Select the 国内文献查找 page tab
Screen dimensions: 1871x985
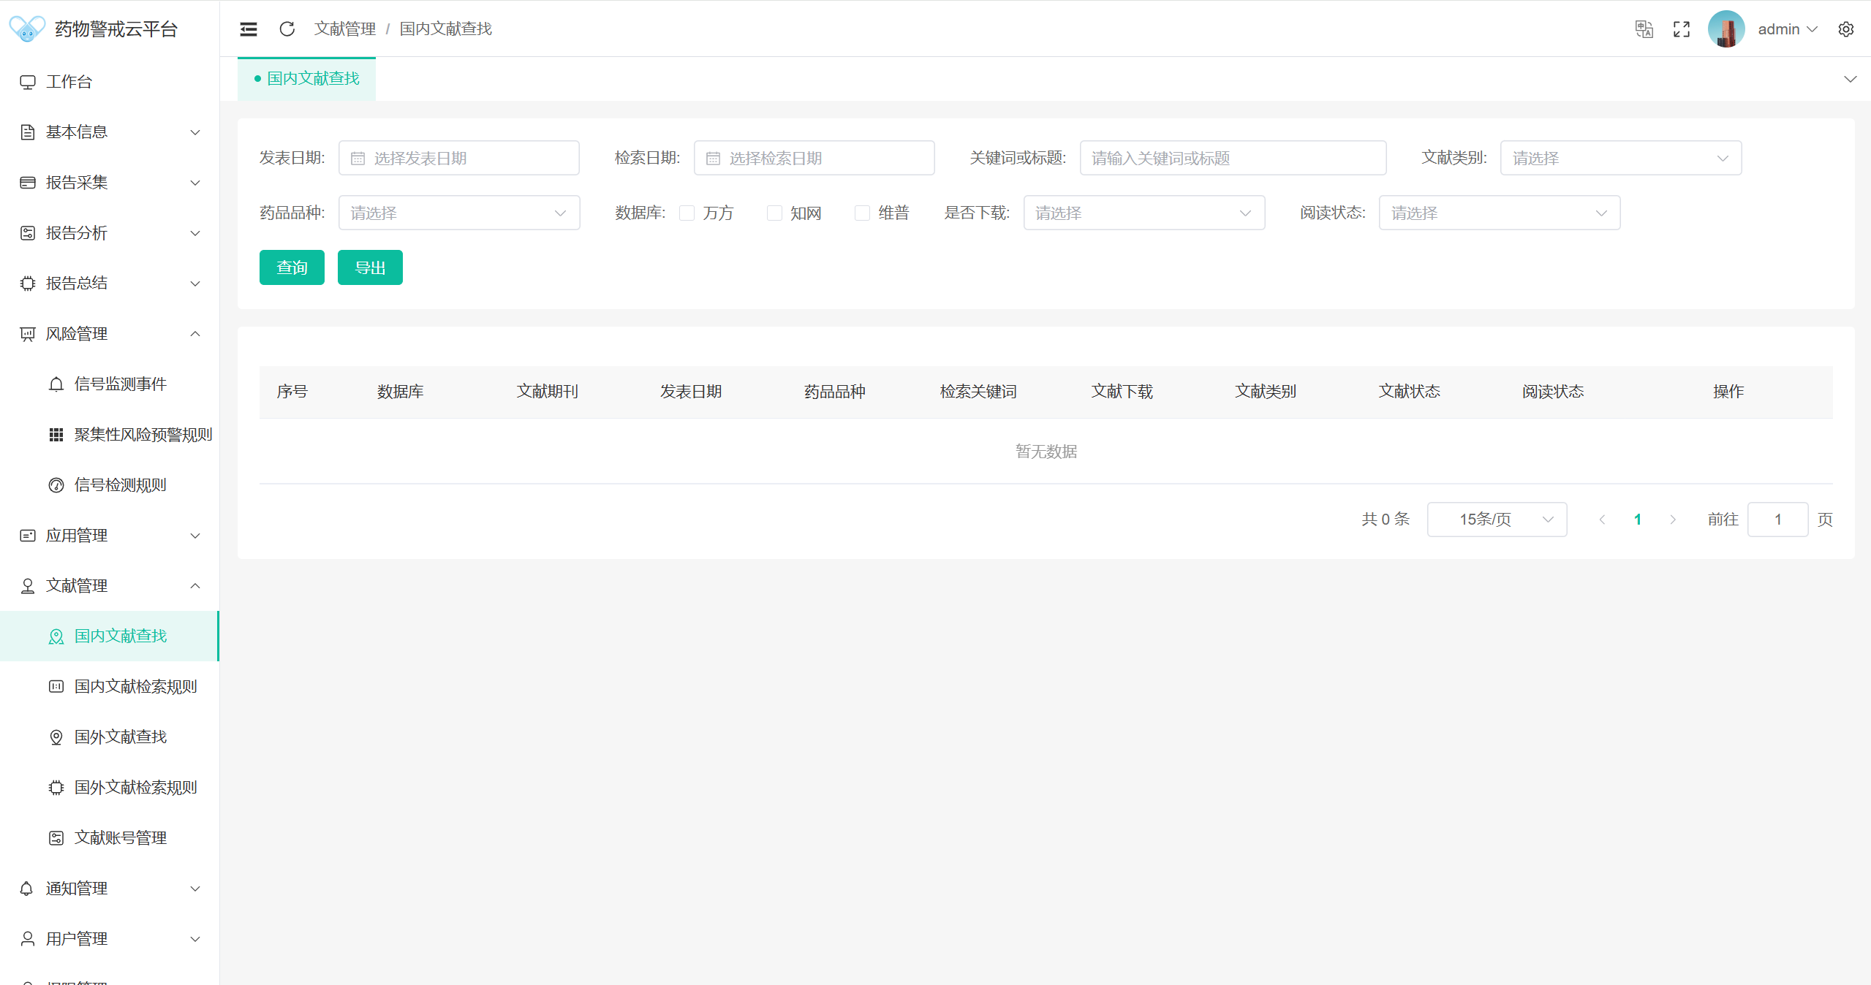point(307,78)
